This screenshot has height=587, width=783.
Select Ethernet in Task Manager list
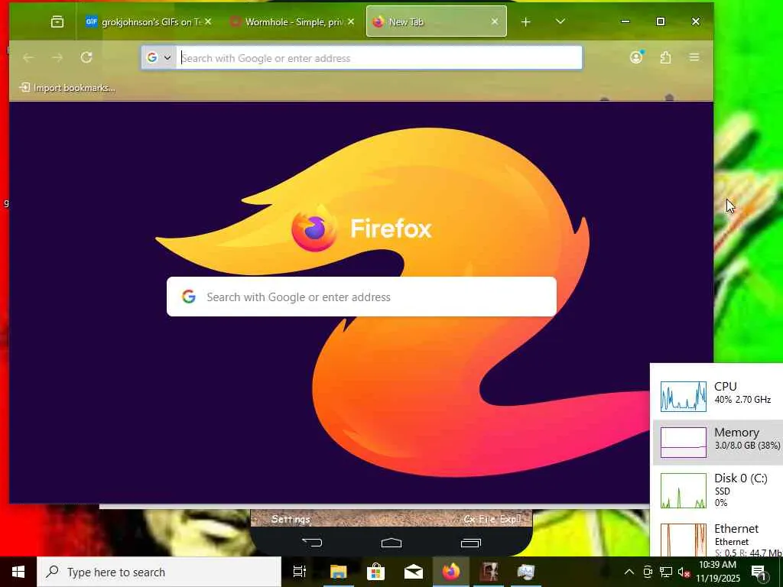(717, 539)
